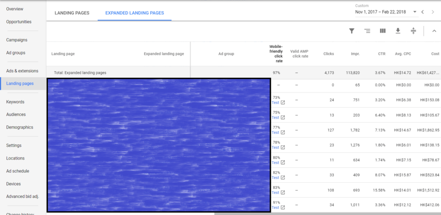Sort by the Clicks column header
The width and height of the screenshot is (441, 215).
329,54
